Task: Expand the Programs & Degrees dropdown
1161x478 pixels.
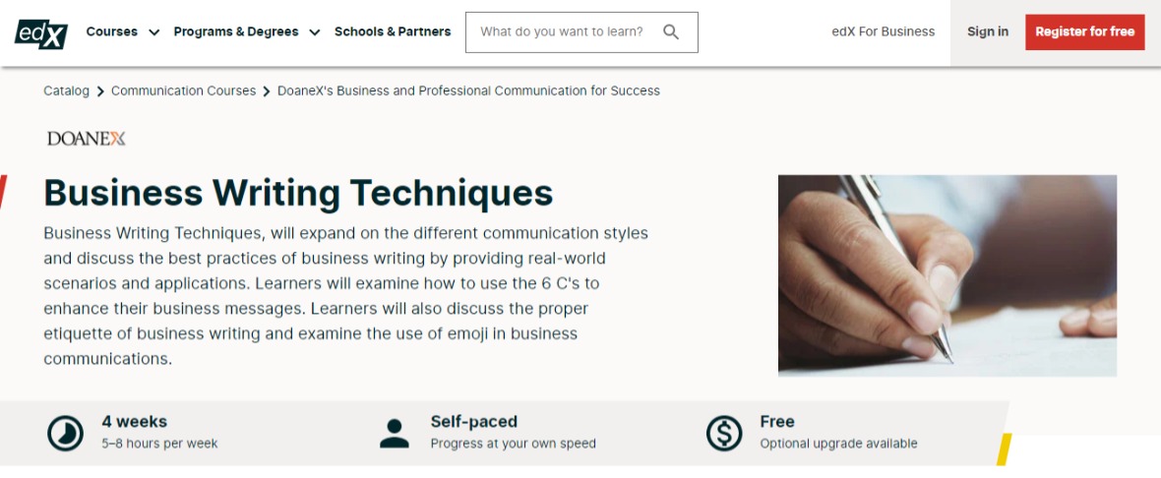Action: (x=247, y=31)
